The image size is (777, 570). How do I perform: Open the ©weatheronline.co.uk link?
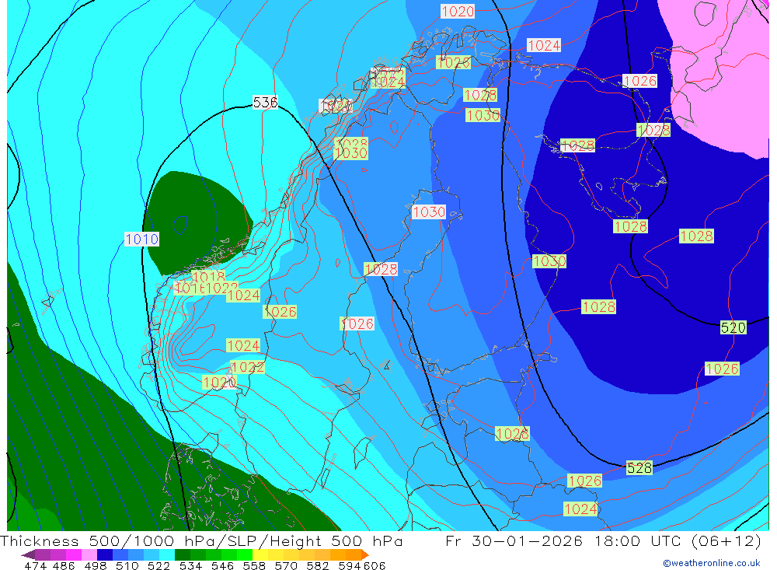pos(712,563)
